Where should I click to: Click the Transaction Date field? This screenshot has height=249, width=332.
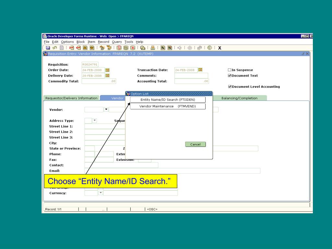(186, 70)
